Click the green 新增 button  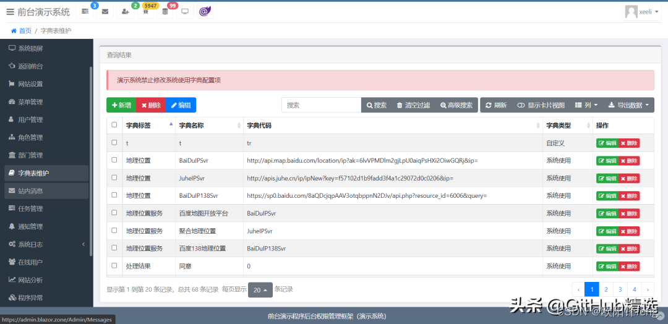click(x=121, y=105)
